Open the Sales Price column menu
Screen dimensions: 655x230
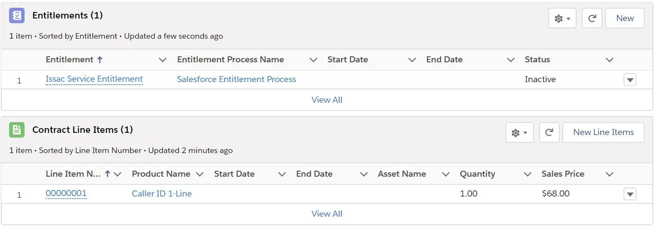pos(609,174)
